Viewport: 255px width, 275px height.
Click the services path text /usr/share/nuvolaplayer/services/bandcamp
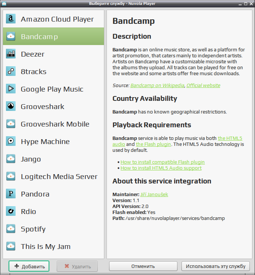[175, 218]
